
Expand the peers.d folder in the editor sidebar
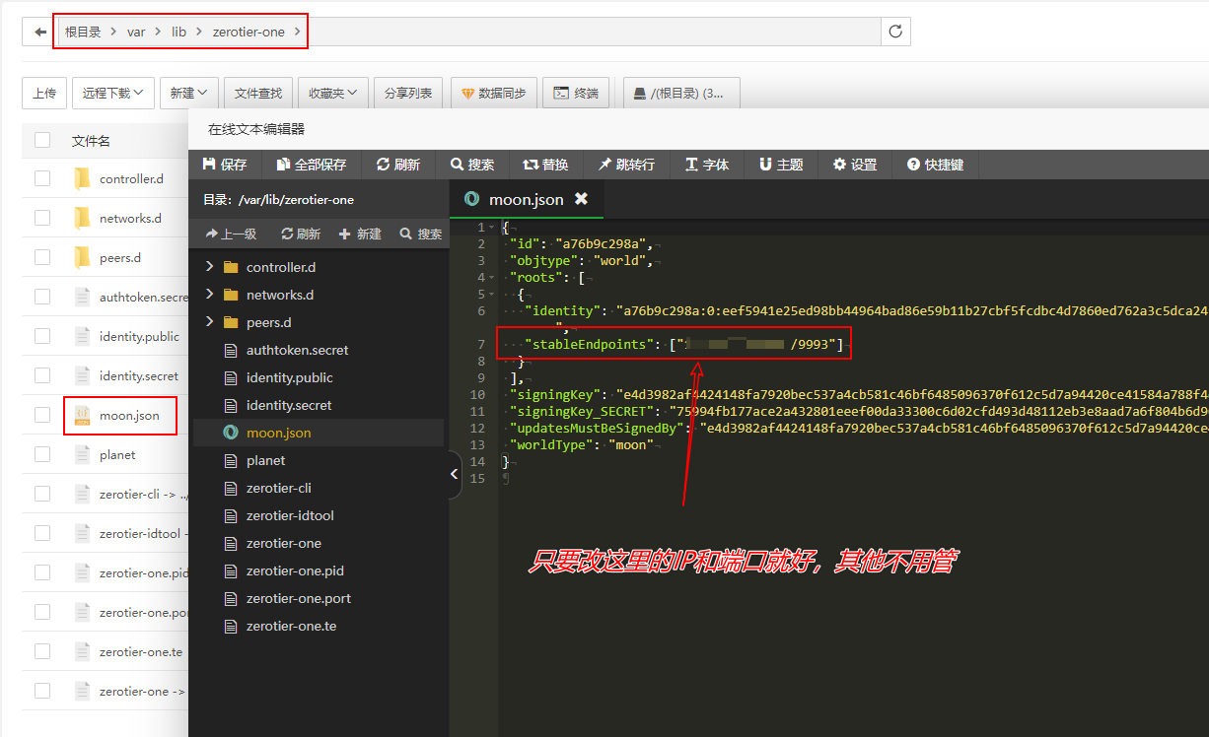coord(207,322)
